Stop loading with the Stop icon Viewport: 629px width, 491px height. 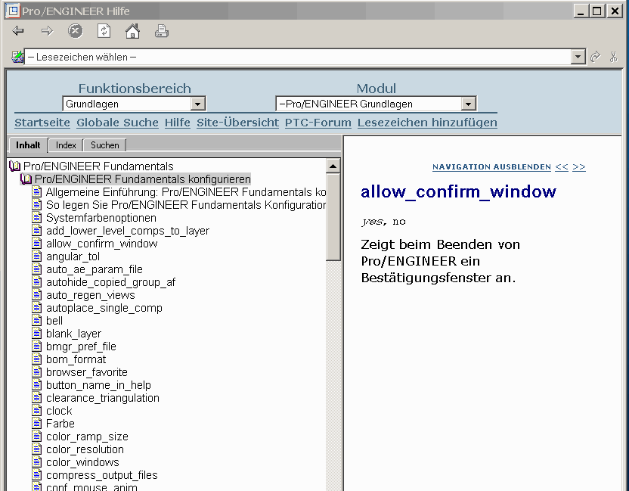click(75, 31)
